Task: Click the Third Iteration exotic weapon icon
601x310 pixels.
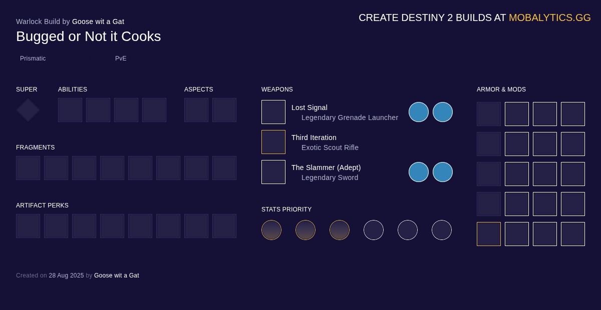Action: click(273, 142)
